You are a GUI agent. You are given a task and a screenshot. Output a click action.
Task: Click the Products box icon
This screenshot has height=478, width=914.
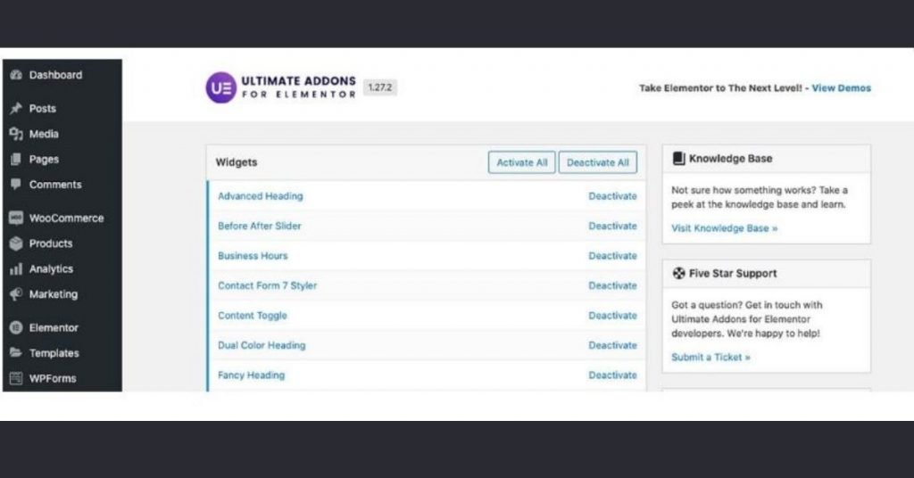16,243
